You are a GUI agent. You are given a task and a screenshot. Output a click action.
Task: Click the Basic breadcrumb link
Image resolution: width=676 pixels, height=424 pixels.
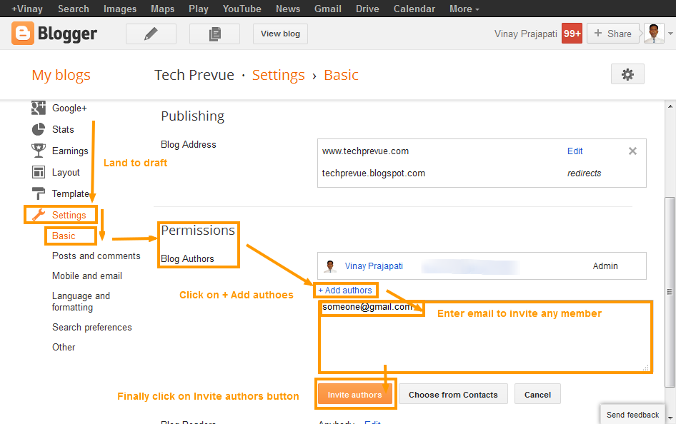tap(341, 75)
